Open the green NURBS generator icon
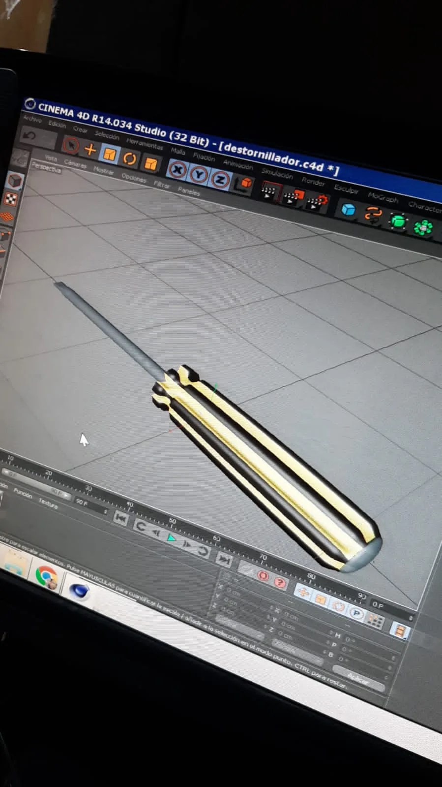The height and width of the screenshot is (787, 442). coord(399,220)
